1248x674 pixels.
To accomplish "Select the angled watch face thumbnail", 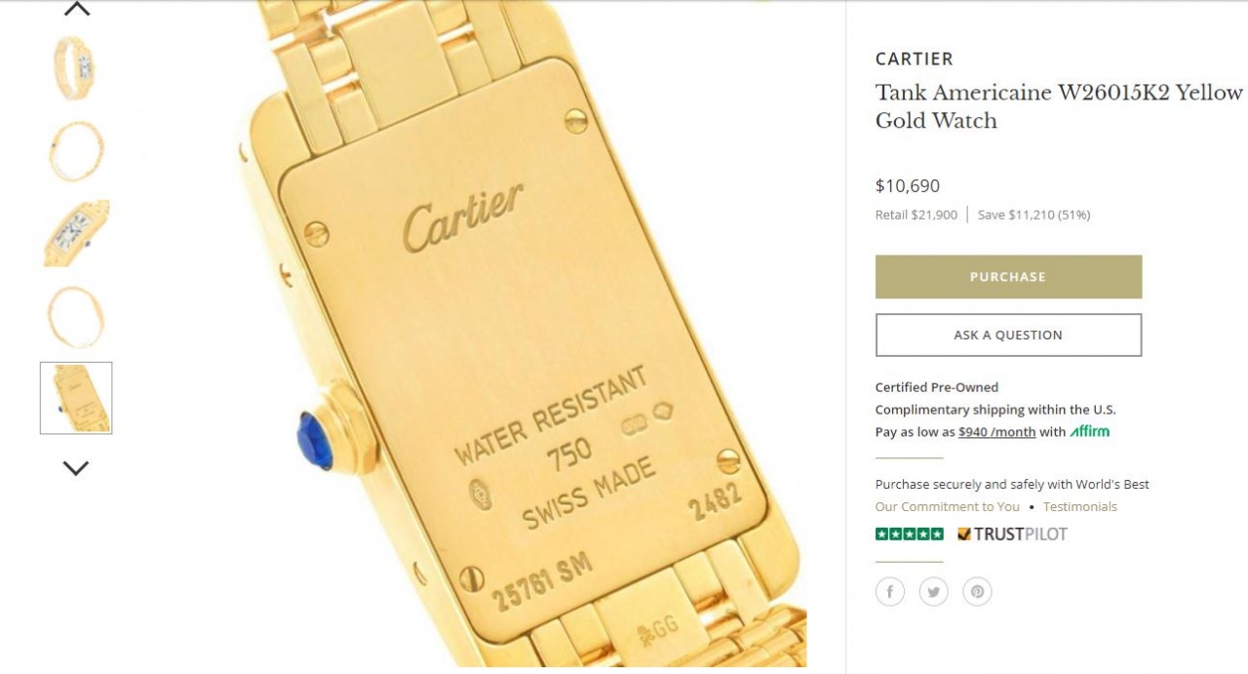I will [76, 233].
